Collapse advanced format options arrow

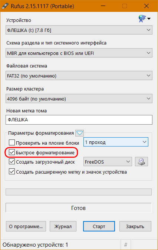80,133
